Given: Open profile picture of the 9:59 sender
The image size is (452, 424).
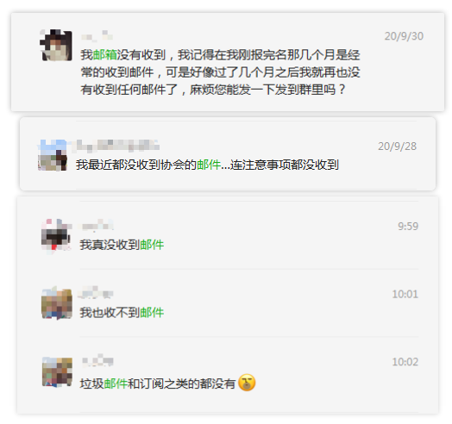Looking at the screenshot, I should 56,236.
